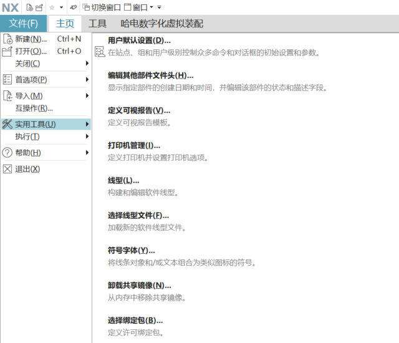
Task: Select 新建(N)... menu entry
Action: coord(46,39)
